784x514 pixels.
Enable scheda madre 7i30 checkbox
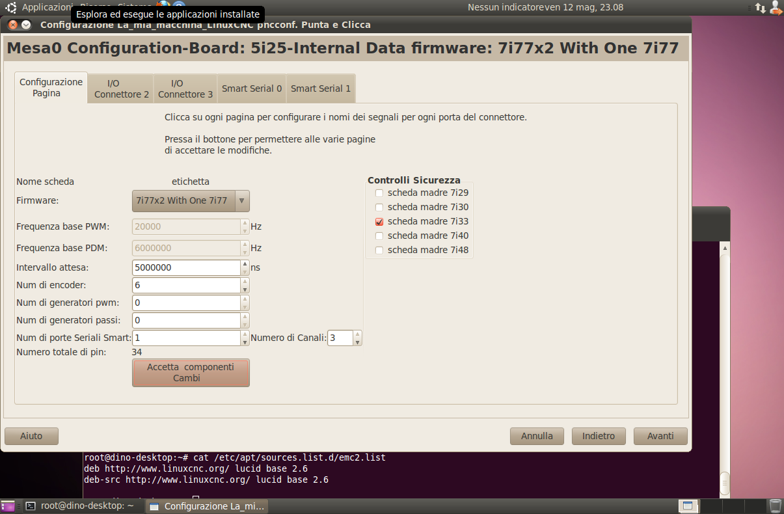click(x=379, y=207)
